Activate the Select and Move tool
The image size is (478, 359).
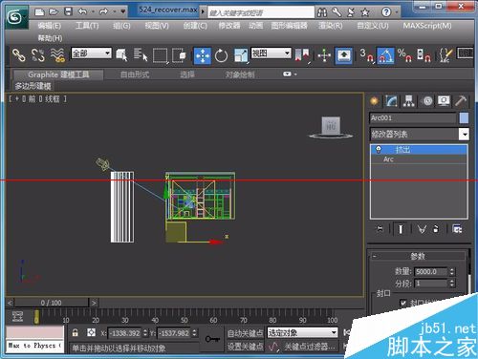tap(203, 55)
